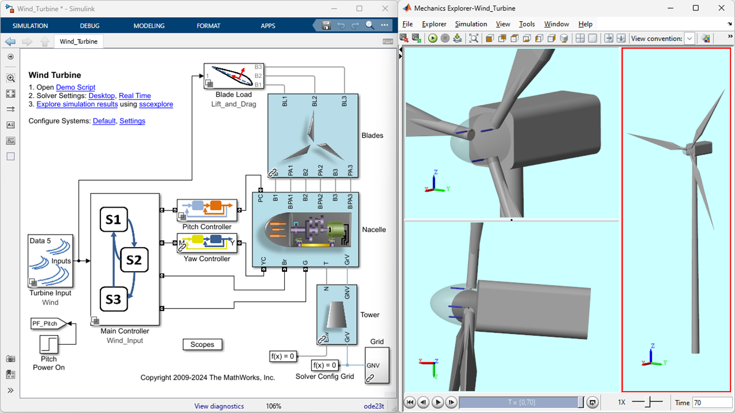Viewport: 735px width, 413px height.
Task: Split viewport vertically with the right-arrow icon
Action: pos(609,38)
